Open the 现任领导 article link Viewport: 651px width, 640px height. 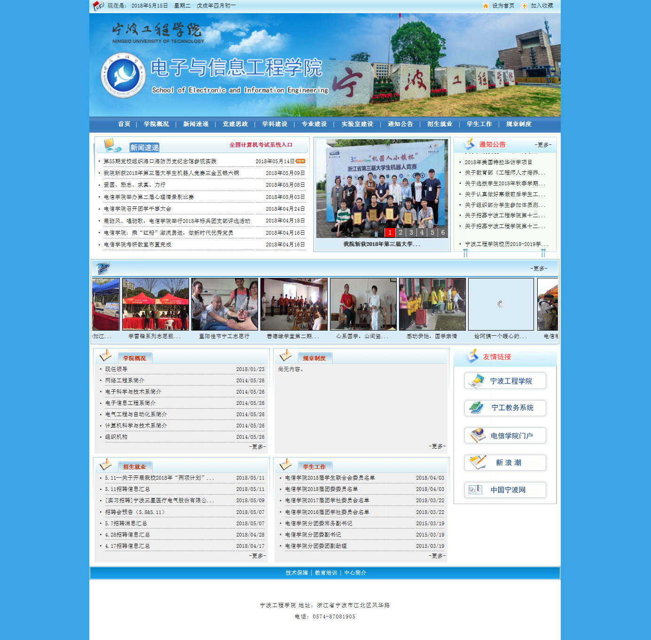116,369
